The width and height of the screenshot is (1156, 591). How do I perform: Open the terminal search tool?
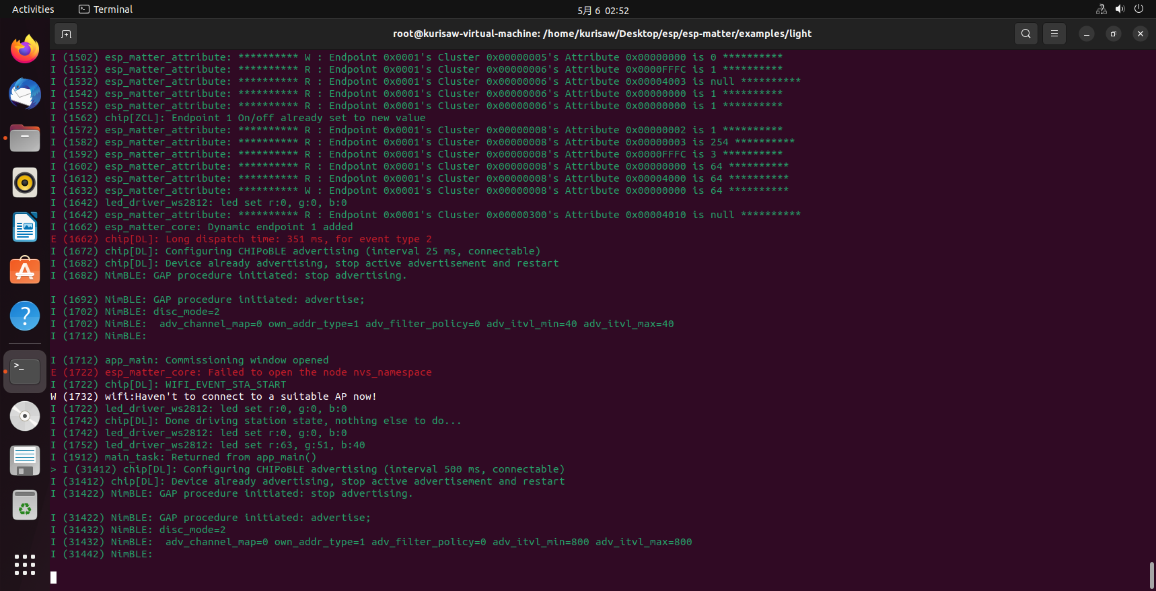pos(1025,34)
